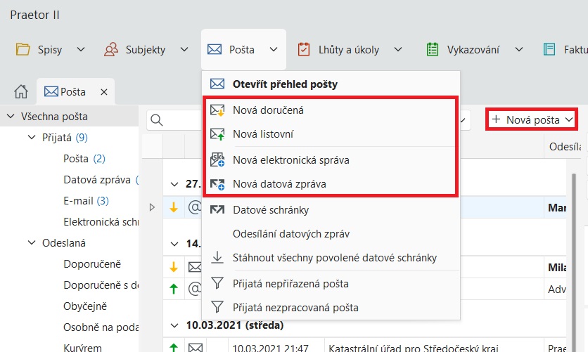
Task: Expand the Spisy dropdown arrow
Action: coord(80,49)
